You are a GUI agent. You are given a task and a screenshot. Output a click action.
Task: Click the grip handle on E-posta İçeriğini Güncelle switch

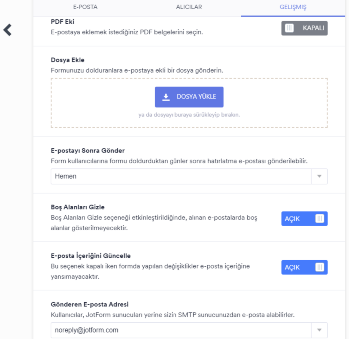(x=320, y=267)
